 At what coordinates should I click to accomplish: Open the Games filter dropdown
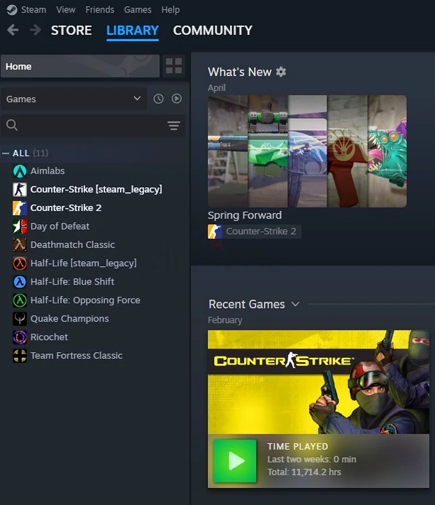pyautogui.click(x=73, y=99)
